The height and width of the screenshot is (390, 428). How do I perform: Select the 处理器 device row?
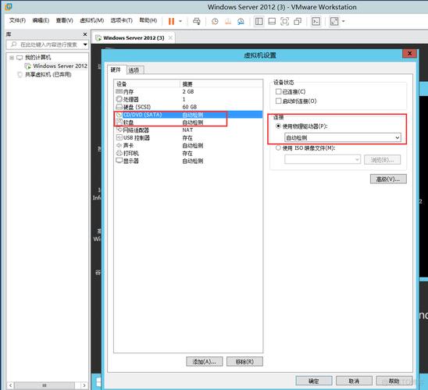[188, 99]
